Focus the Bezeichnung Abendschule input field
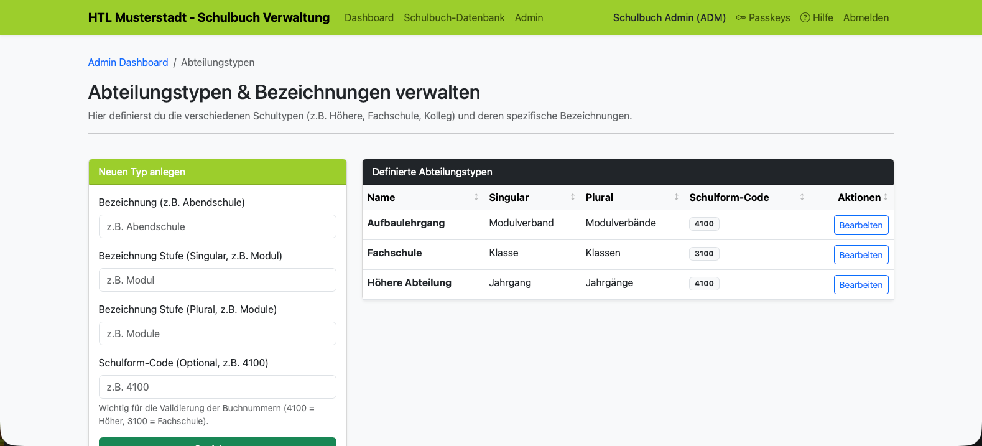The image size is (982, 446). coord(218,226)
